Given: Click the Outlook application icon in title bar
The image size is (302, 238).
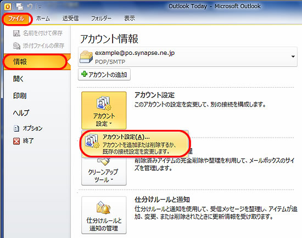Looking at the screenshot, I should pos(8,7).
